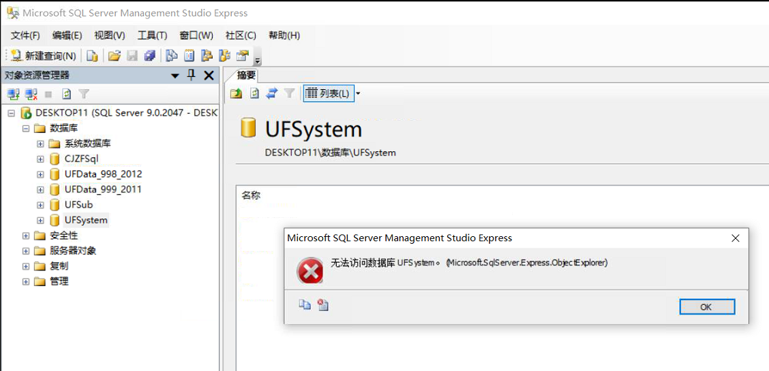Expand the 服务器对象 folder
Viewport: 769px width, 371px height.
click(x=26, y=251)
